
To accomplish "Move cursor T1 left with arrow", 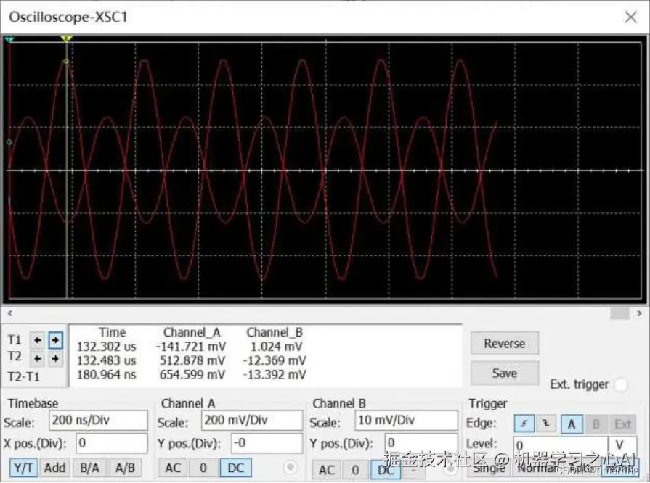I will point(38,340).
